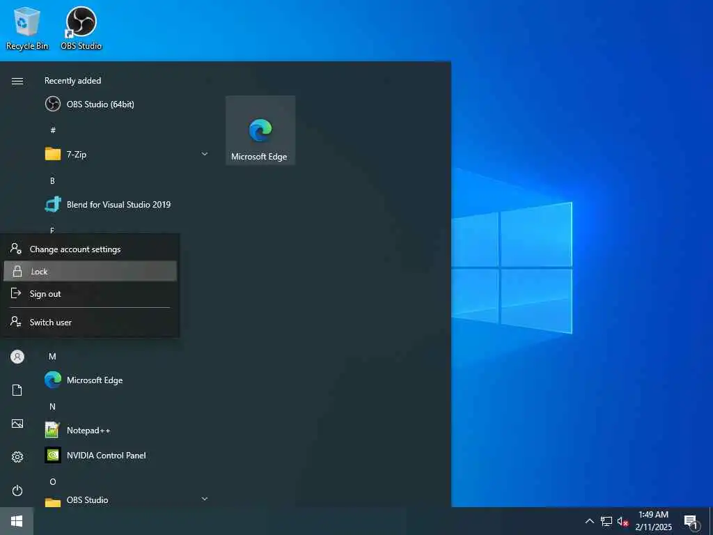Launch Microsoft Edge from the app list

coord(127,380)
